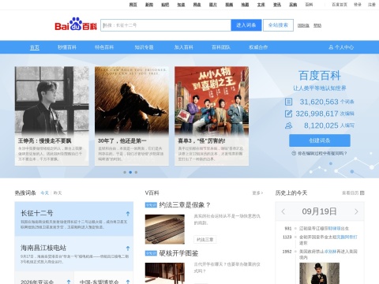Open the 权威合作 navigation tab
Image resolution: width=379 pixels, height=284 pixels.
[258, 47]
